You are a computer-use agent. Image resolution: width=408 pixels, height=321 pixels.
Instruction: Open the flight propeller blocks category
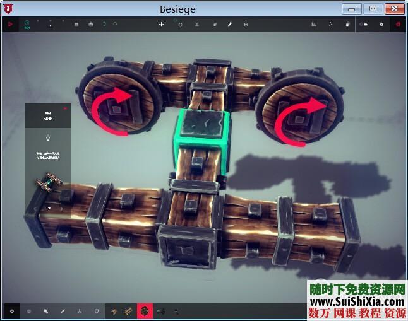80,311
